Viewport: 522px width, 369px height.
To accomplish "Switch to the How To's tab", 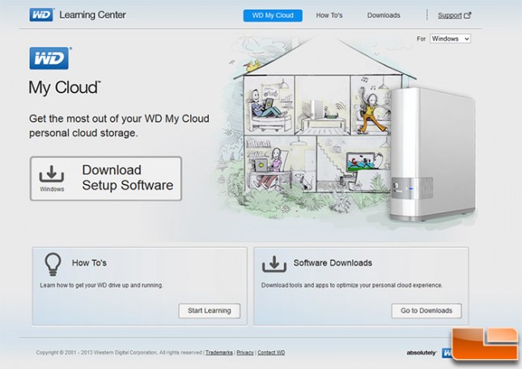I will point(329,15).
